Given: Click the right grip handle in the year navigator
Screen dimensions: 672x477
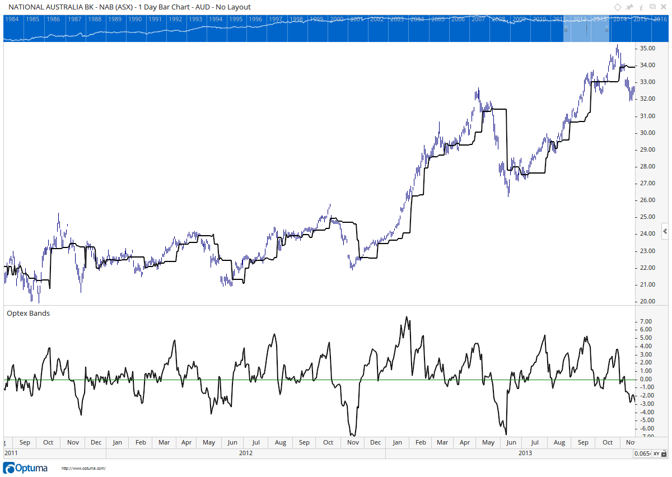Looking at the screenshot, I should point(606,29).
